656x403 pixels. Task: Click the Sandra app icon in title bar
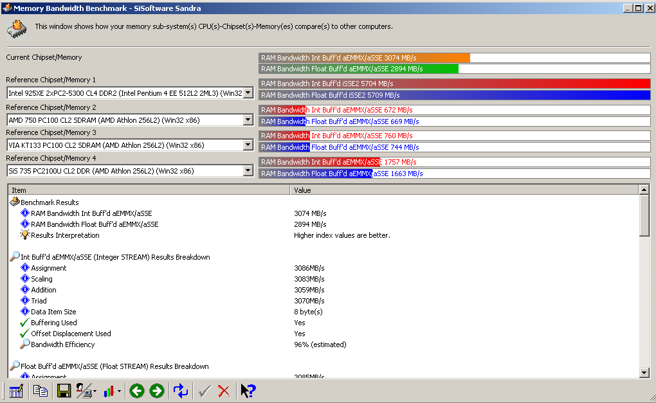[7, 8]
